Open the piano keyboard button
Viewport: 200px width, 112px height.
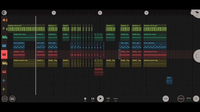click(x=12, y=99)
